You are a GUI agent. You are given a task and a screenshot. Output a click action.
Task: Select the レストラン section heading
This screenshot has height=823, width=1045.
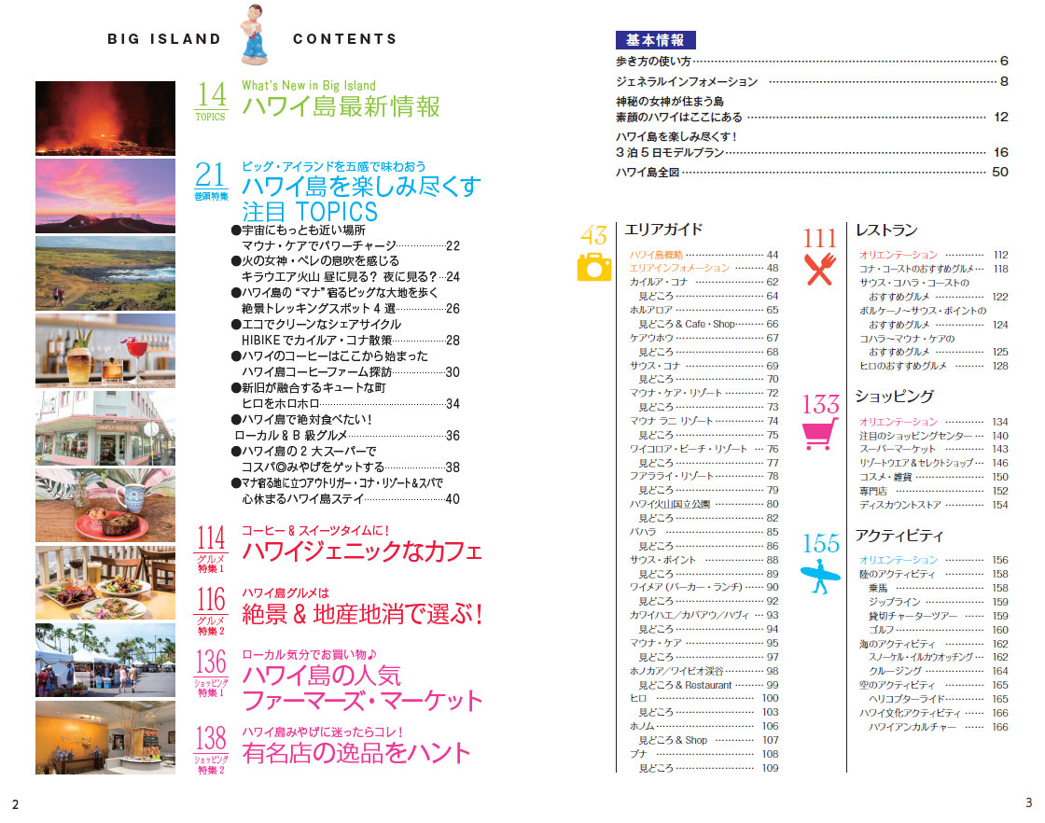click(886, 230)
